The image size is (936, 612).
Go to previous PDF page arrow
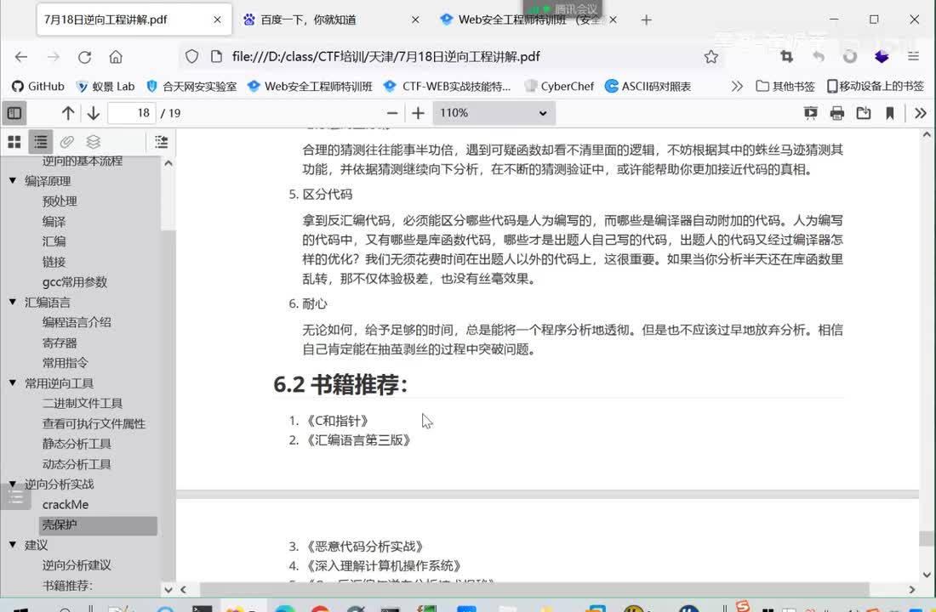68,113
